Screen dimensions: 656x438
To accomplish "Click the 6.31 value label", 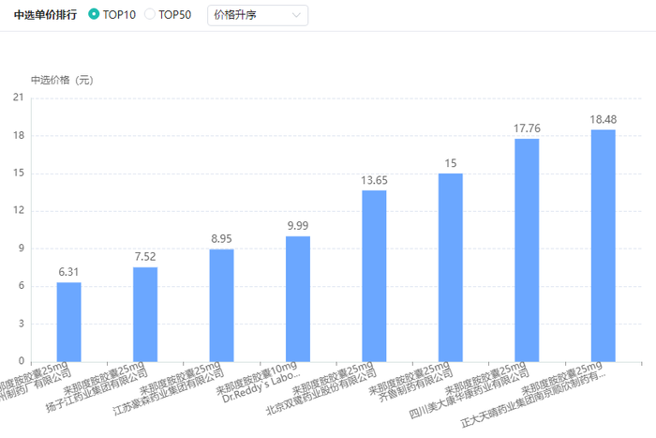I will [x=68, y=272].
